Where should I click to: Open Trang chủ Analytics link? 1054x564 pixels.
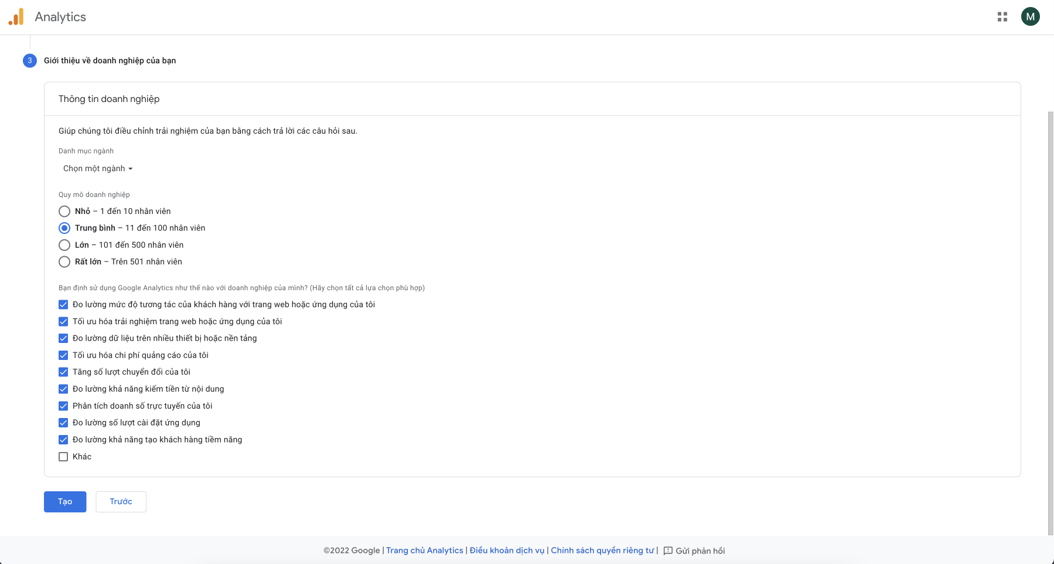pos(424,551)
